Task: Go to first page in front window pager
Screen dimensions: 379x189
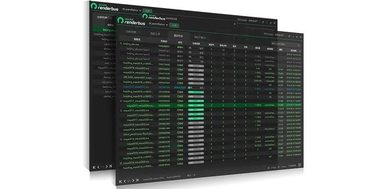Action: coord(120,181)
